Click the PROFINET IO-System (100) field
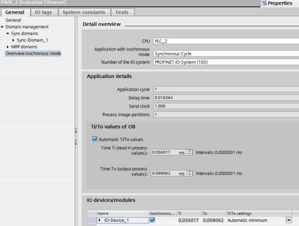Screen dimensions: 299x226 coord(226,62)
